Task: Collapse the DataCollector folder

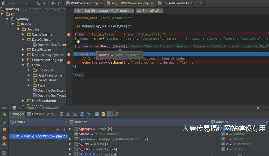Action: point(23,40)
